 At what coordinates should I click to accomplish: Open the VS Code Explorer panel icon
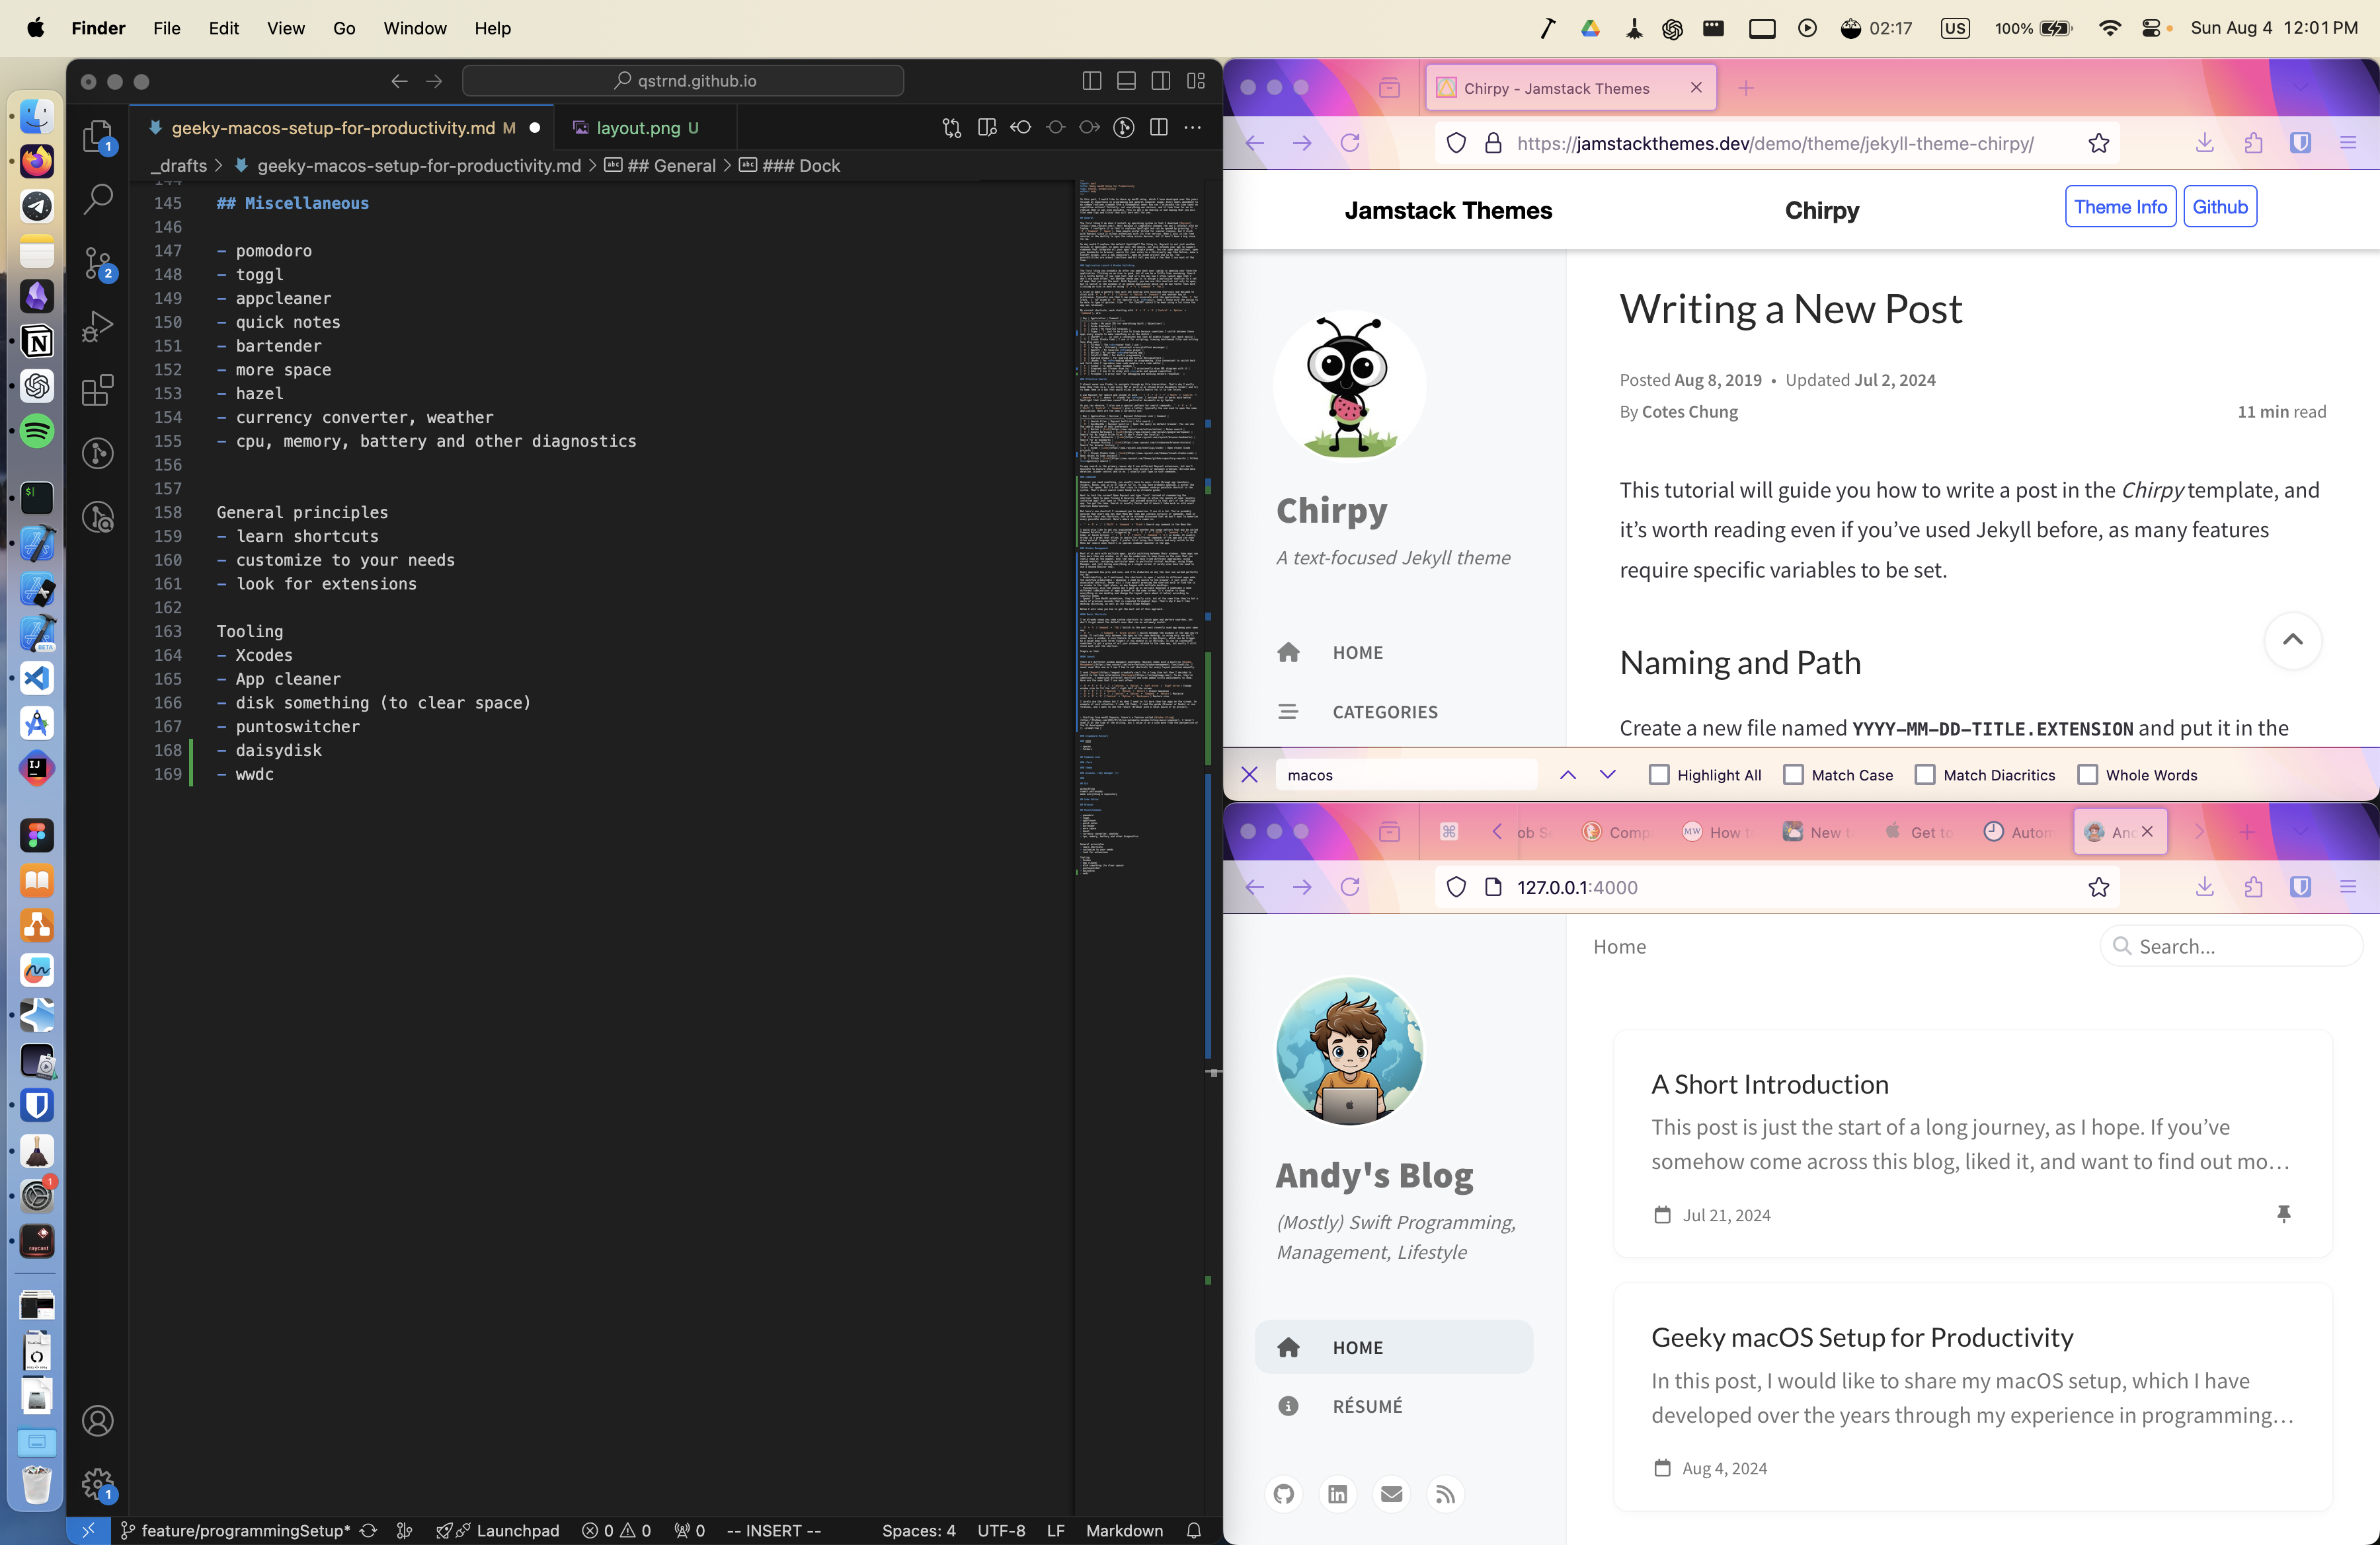[97, 136]
